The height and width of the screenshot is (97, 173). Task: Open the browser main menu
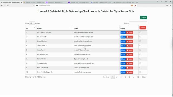point(171,5)
